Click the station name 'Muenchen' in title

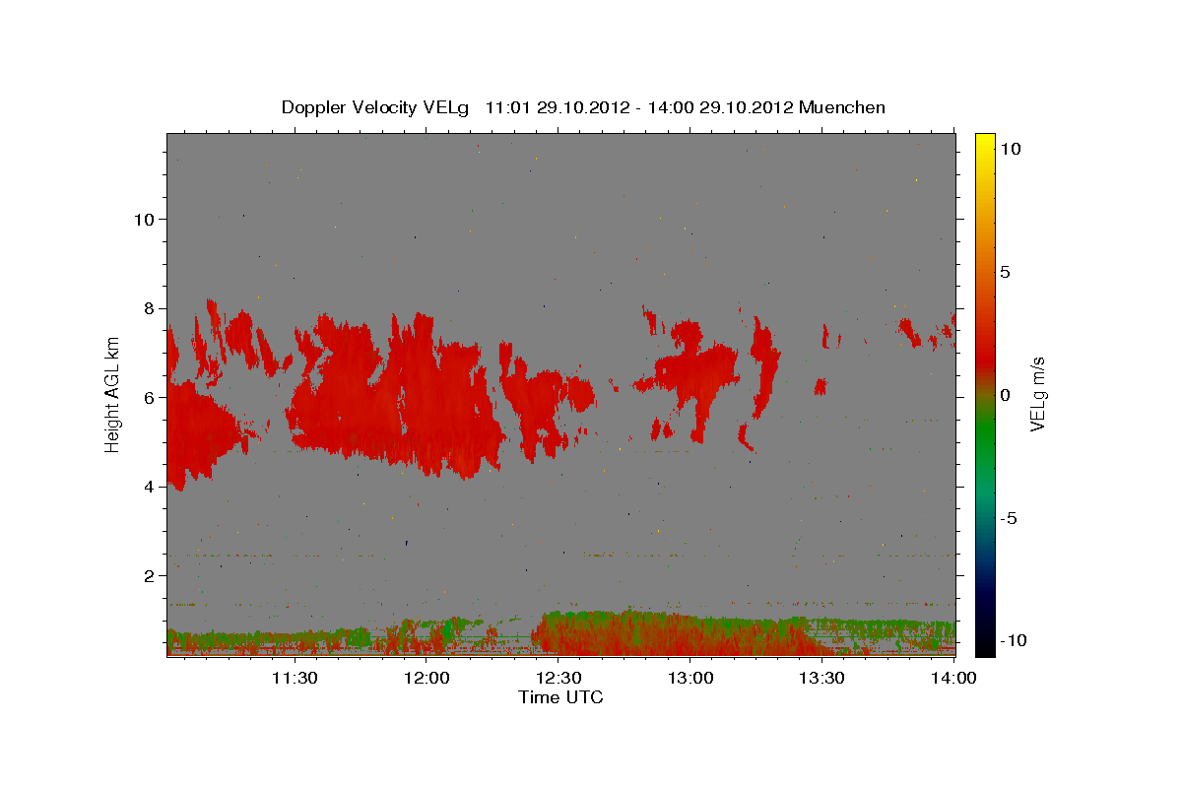[x=842, y=107]
